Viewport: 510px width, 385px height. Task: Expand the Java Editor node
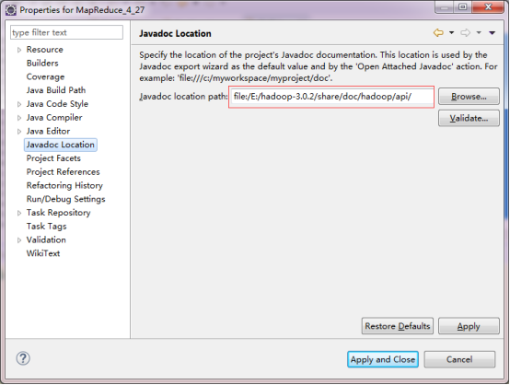19,132
